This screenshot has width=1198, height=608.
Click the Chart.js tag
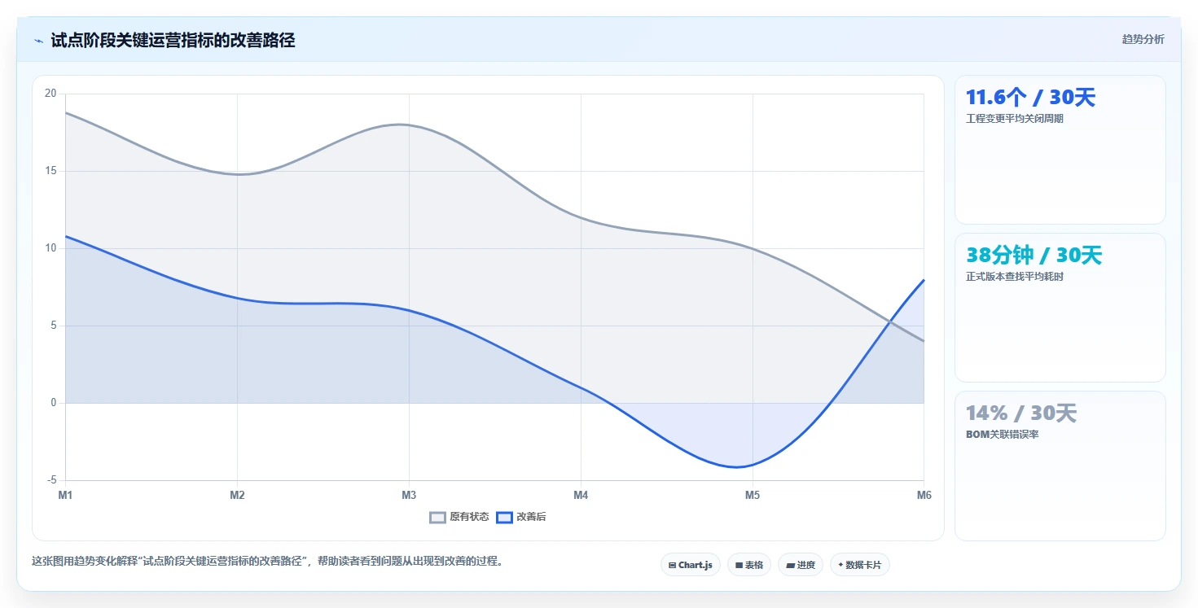[x=691, y=565]
